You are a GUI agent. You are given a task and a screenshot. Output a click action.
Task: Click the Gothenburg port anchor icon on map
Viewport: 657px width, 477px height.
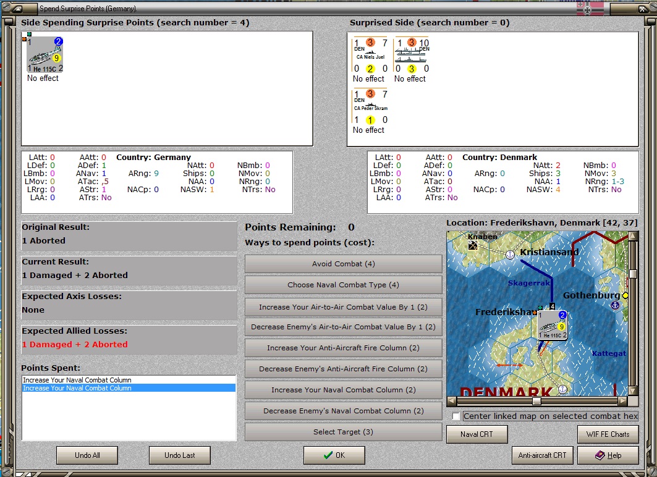click(x=614, y=305)
